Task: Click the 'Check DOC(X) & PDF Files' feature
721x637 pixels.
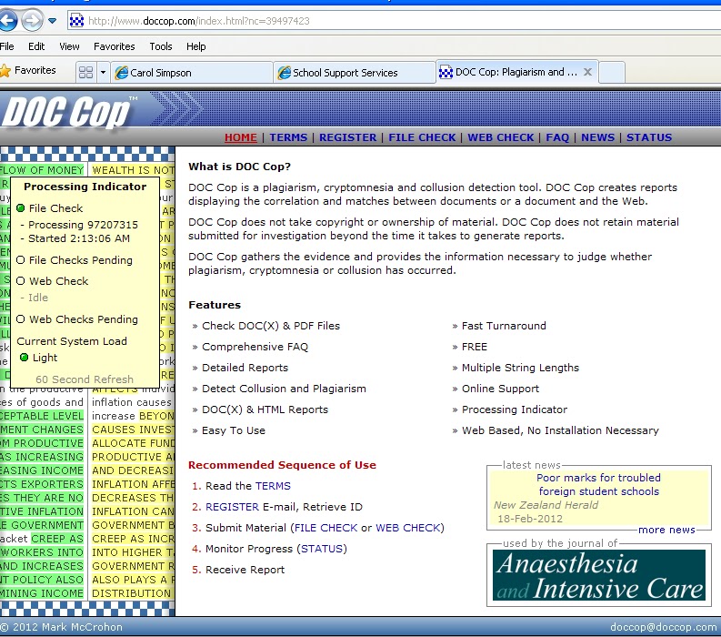Action: [x=271, y=326]
